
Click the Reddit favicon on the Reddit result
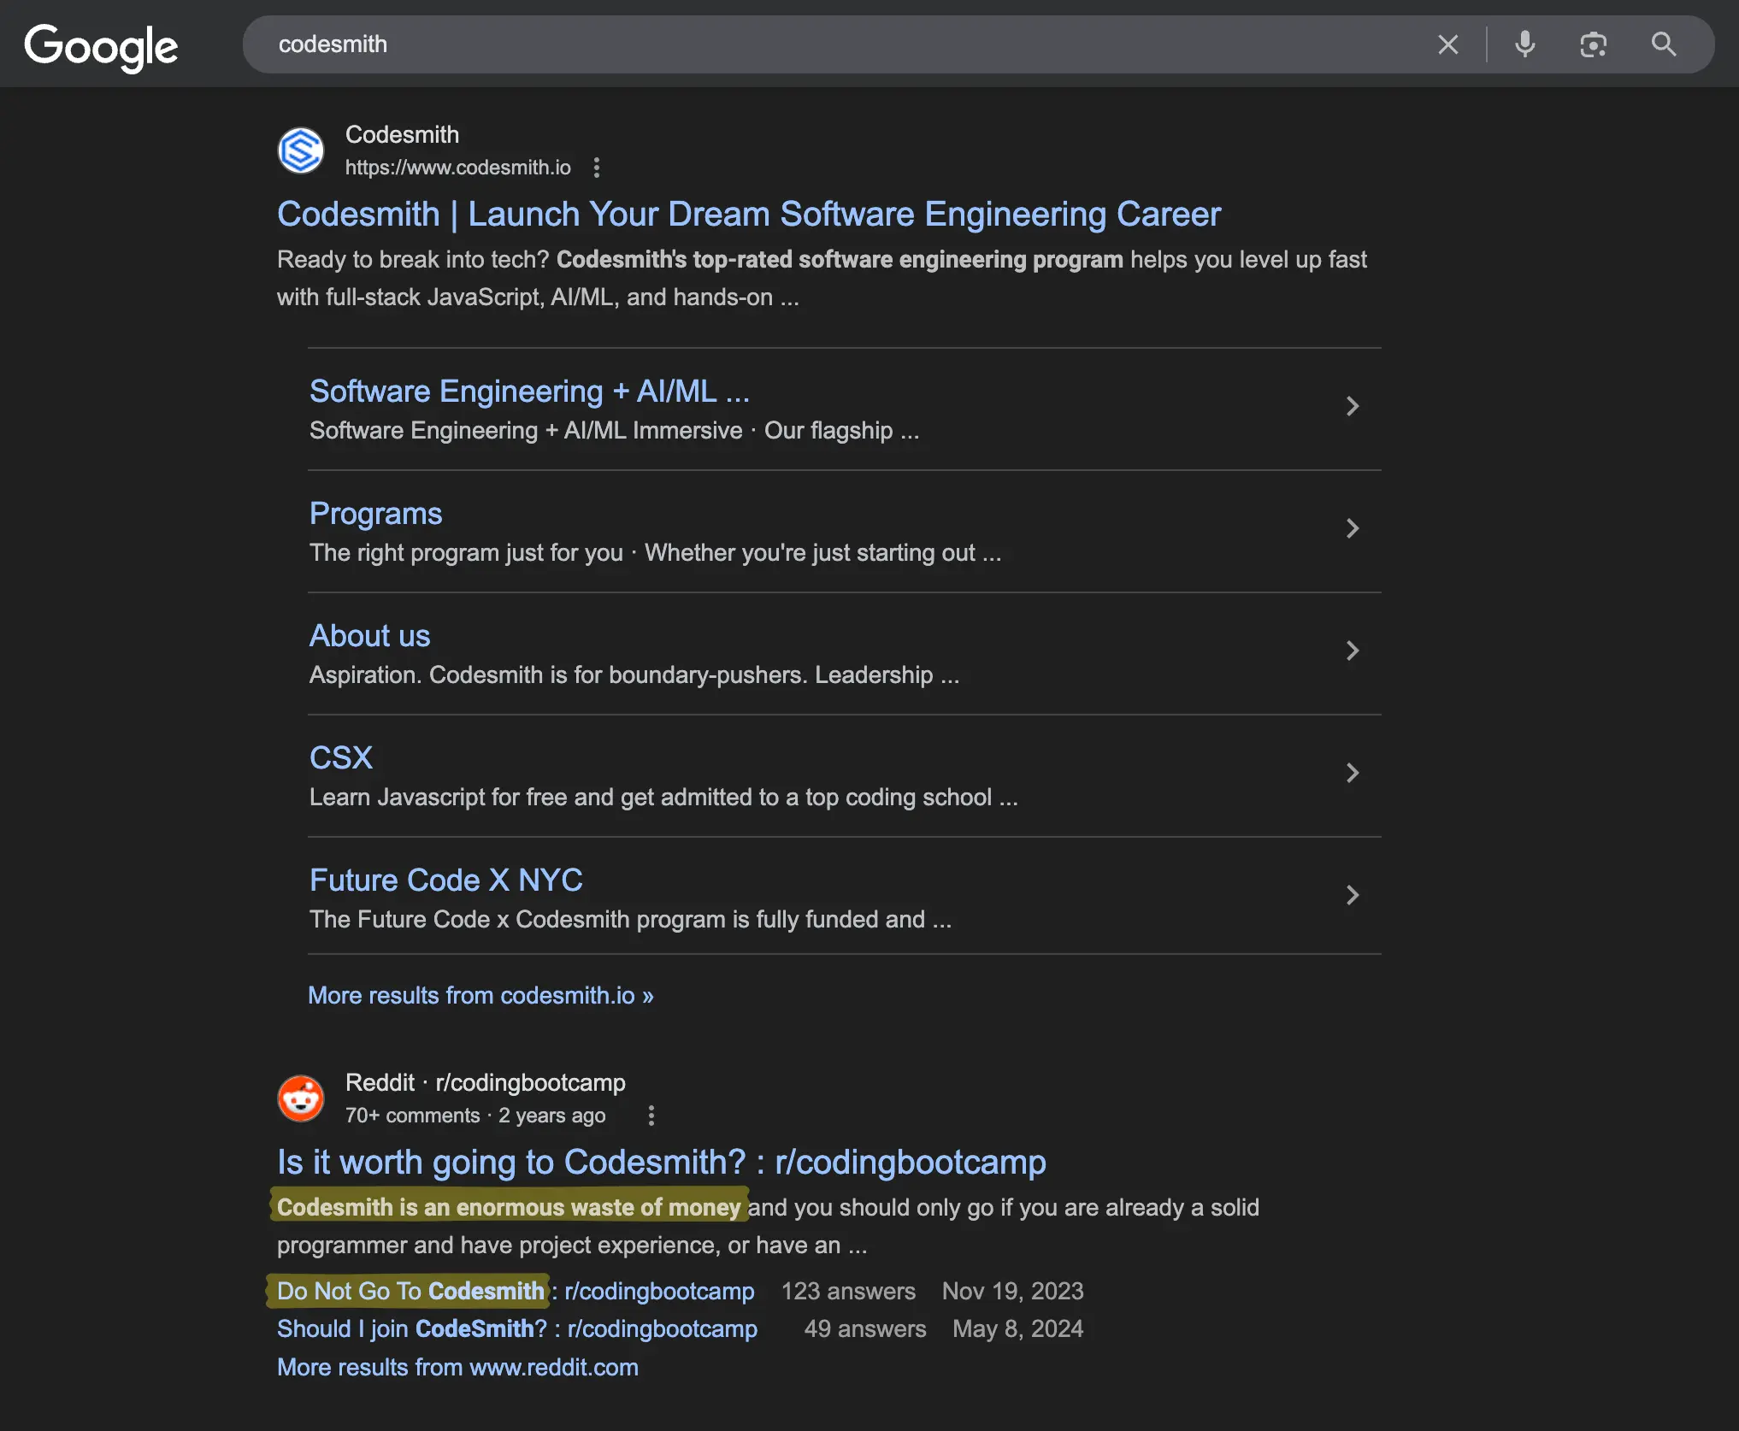click(x=301, y=1098)
